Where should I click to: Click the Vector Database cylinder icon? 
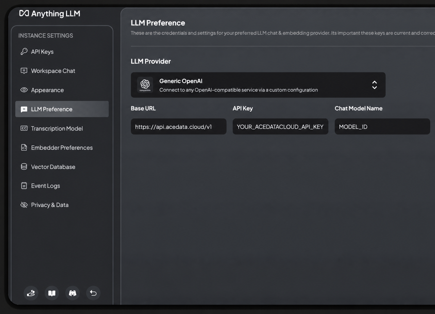[x=24, y=166]
